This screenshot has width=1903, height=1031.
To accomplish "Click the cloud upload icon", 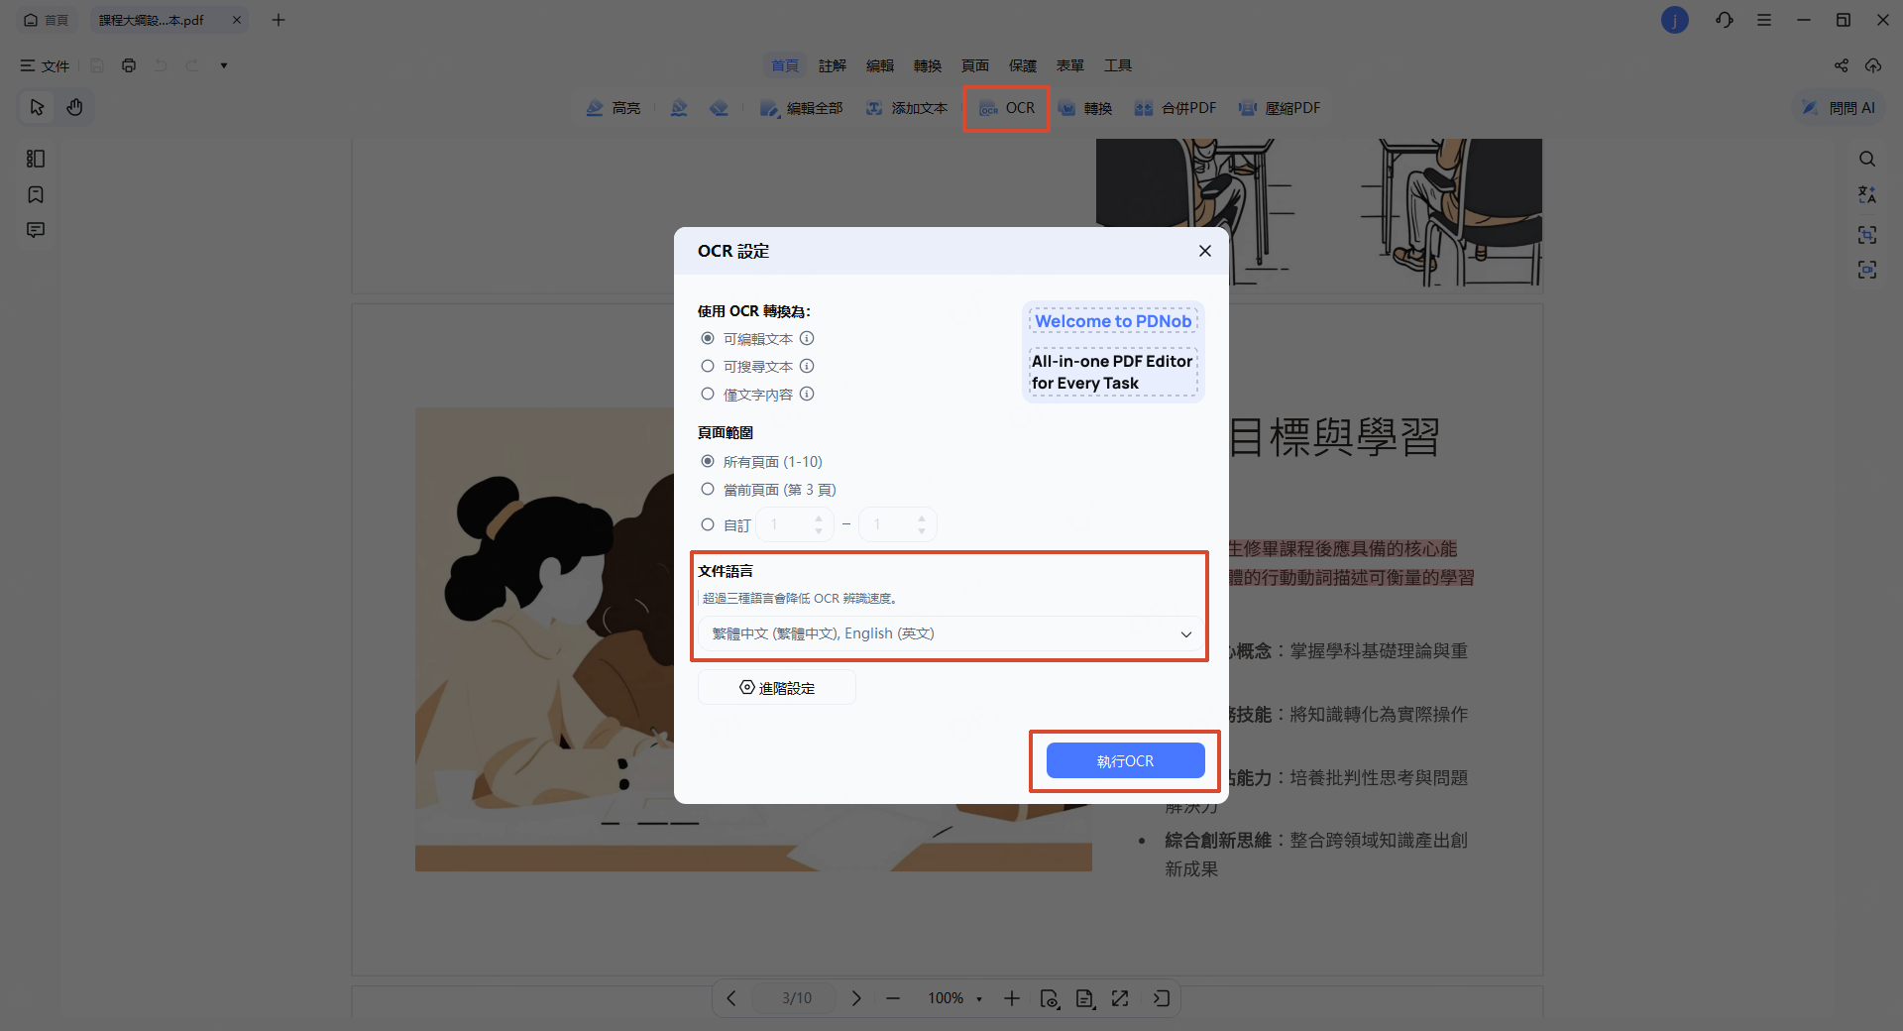I will tap(1873, 65).
